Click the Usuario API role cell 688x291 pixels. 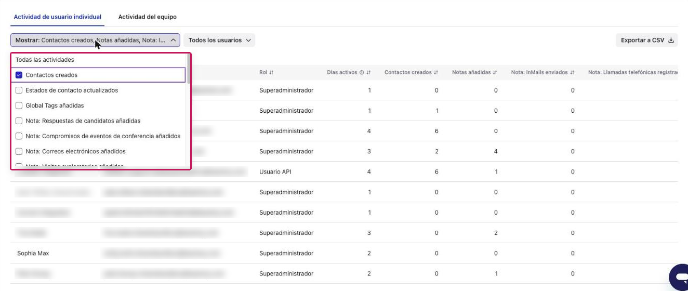click(x=275, y=171)
